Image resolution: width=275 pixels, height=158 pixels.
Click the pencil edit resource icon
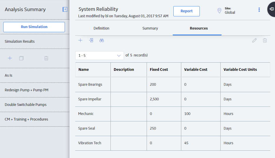pyautogui.click(x=254, y=40)
